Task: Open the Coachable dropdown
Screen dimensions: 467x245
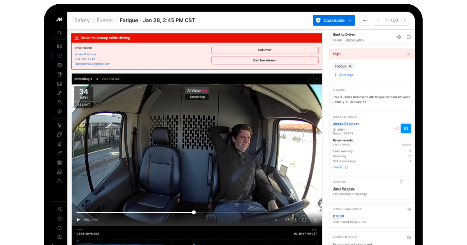Action: pos(334,20)
